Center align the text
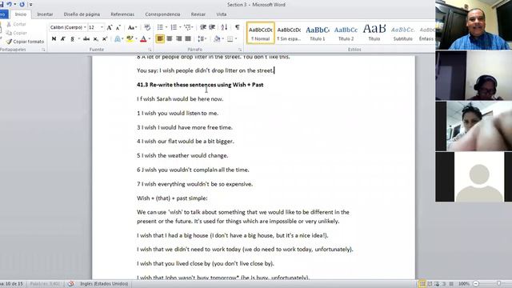512x288 pixels. 170,39
